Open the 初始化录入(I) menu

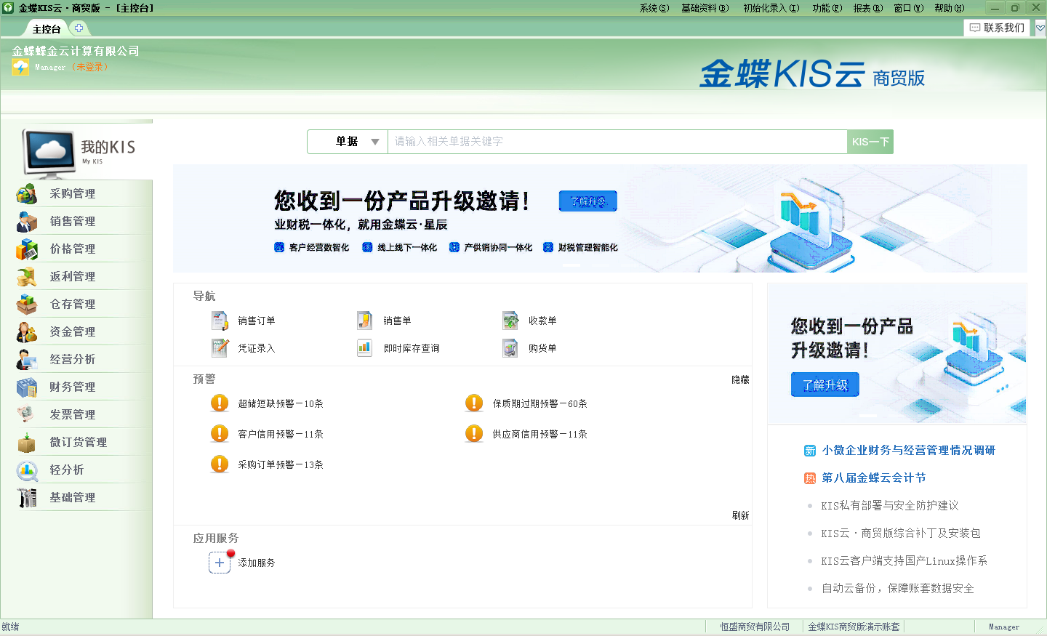(x=771, y=8)
